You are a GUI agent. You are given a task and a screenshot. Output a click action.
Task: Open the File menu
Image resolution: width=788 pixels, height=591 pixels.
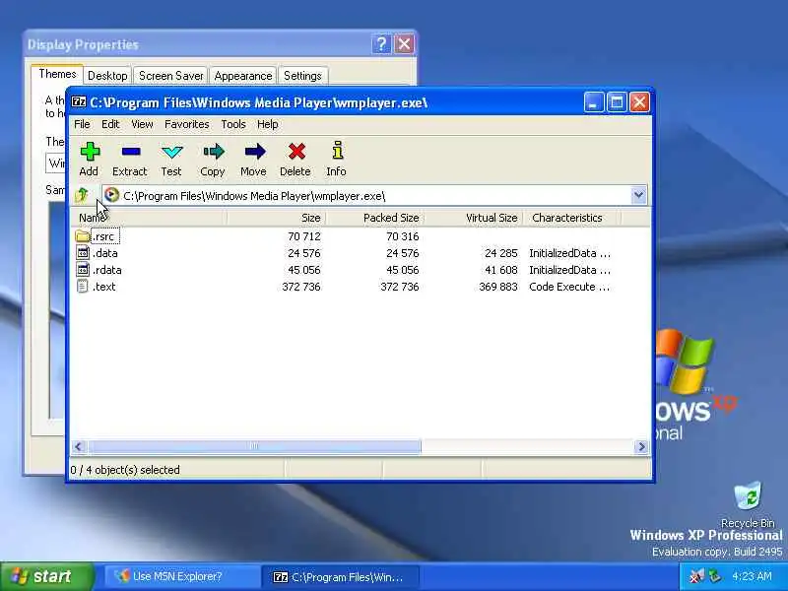(82, 124)
